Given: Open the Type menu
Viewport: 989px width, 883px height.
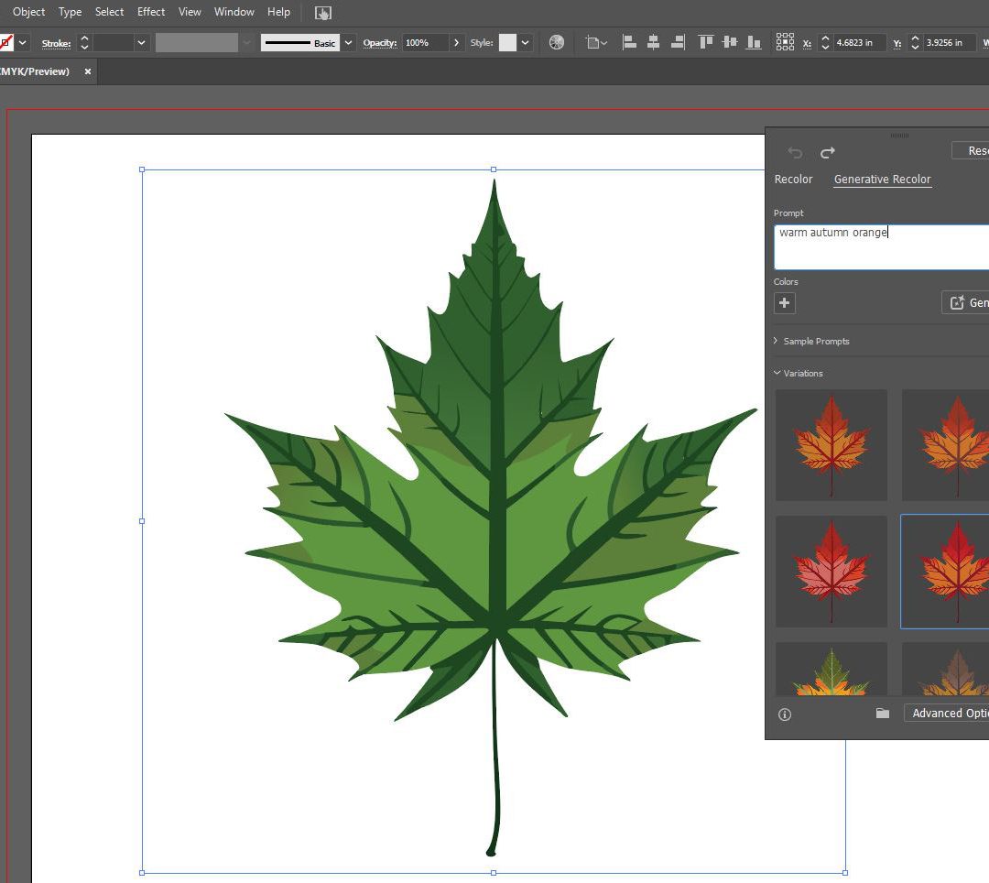Looking at the screenshot, I should [x=70, y=12].
